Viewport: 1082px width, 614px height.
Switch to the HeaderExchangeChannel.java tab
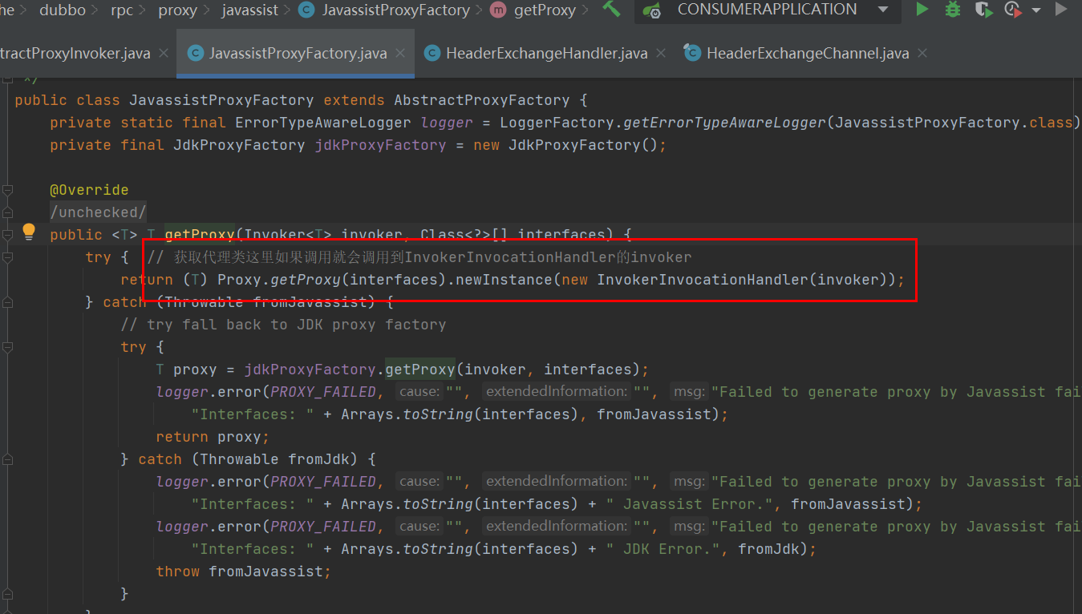coord(807,54)
